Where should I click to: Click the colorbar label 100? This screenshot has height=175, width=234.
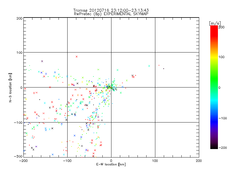221,57
